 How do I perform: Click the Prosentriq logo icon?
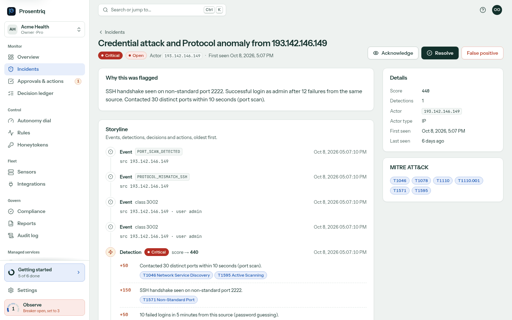pyautogui.click(x=11, y=11)
